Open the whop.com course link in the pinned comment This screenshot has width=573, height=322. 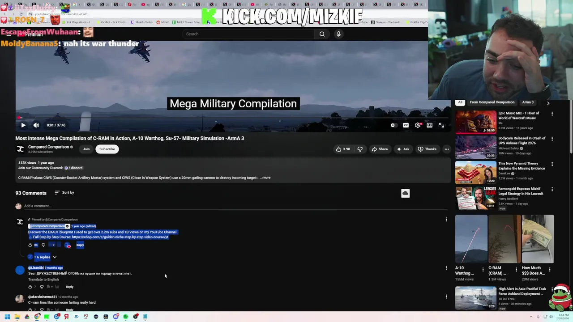click(x=120, y=237)
